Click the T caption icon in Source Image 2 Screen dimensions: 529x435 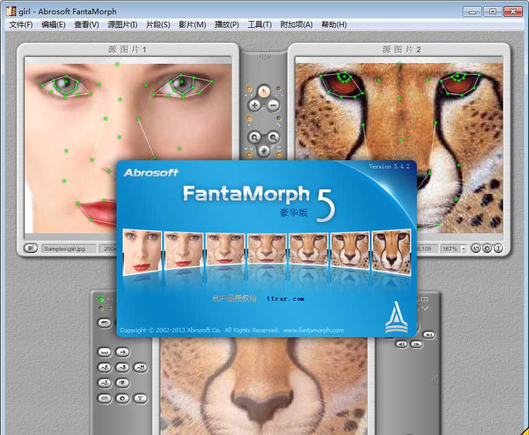(x=498, y=248)
